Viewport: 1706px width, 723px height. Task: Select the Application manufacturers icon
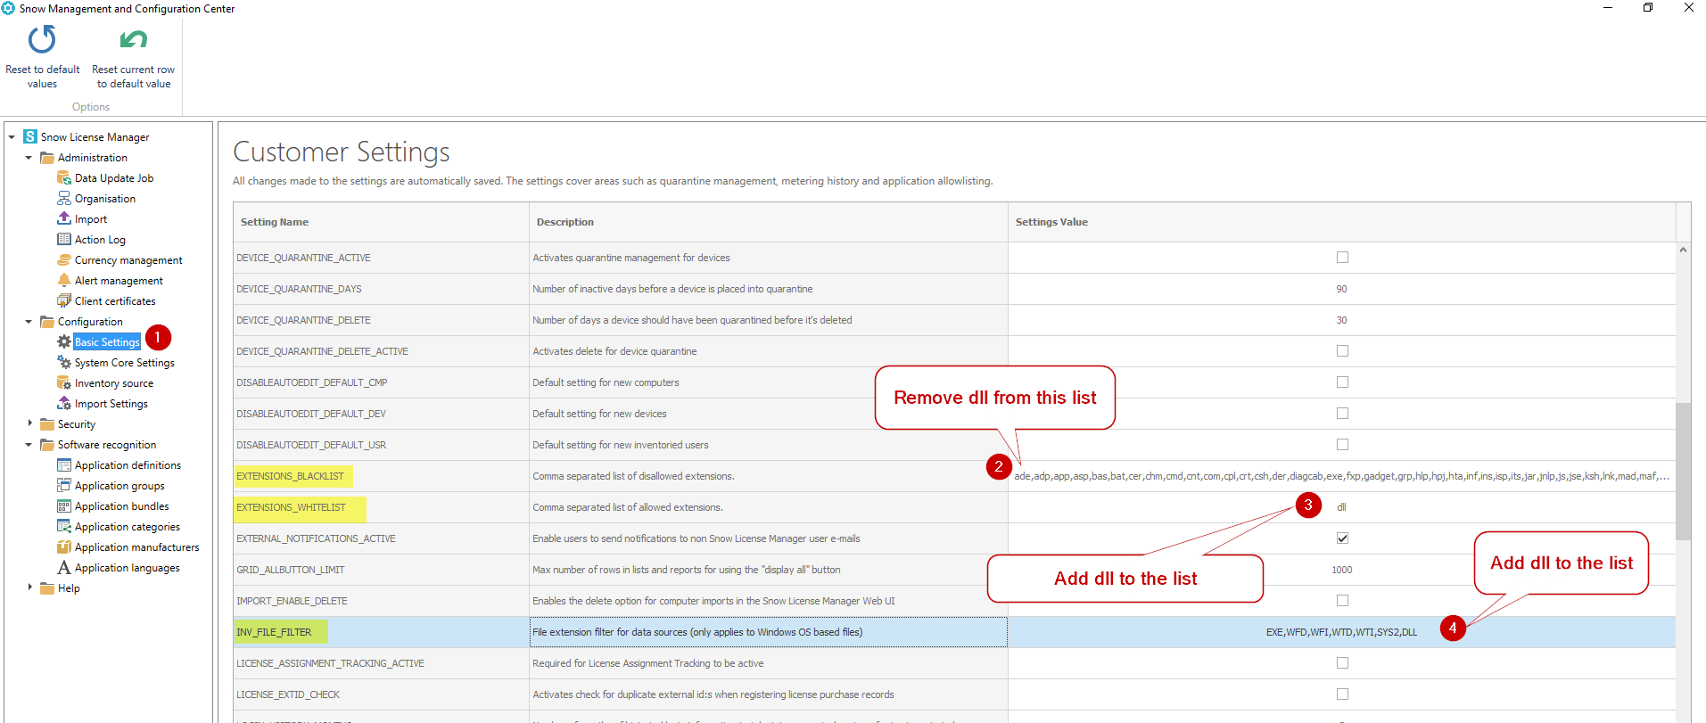click(64, 546)
